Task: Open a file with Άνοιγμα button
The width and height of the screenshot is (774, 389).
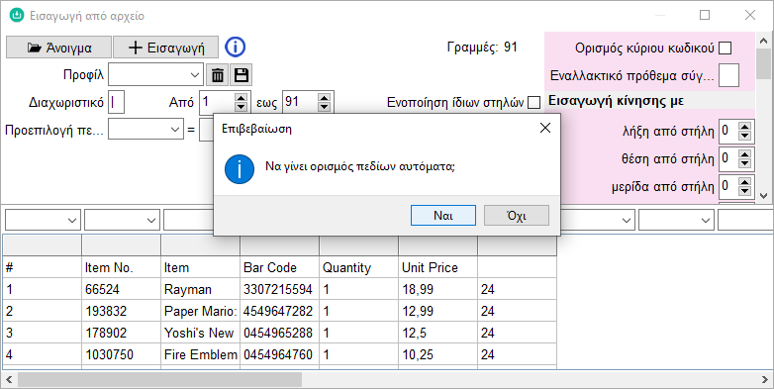Action: [58, 48]
